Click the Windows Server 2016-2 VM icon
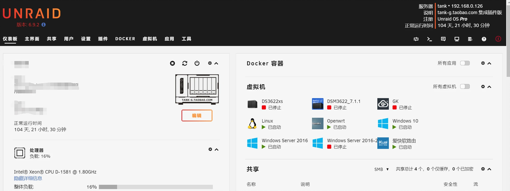This screenshot has height=191, width=510. (318, 143)
